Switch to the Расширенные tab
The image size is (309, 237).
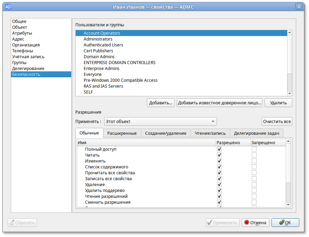coord(122,133)
